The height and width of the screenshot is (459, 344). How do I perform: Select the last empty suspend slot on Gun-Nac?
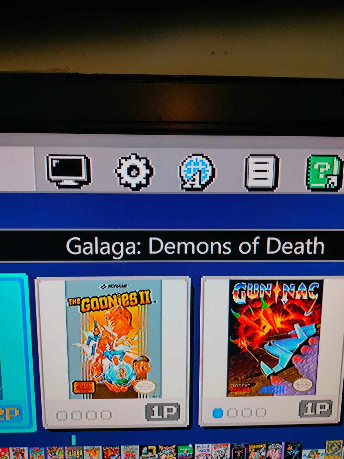click(261, 412)
